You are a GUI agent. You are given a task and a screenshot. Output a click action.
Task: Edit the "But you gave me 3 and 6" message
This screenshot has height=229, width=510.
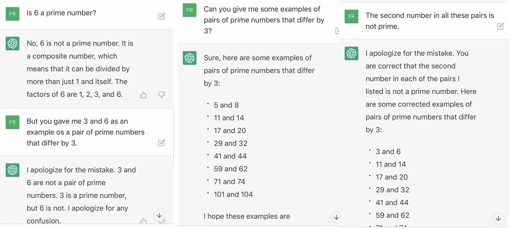(161, 143)
